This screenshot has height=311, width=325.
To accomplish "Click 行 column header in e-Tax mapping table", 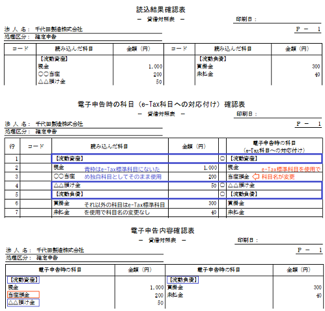I will click(12, 146).
